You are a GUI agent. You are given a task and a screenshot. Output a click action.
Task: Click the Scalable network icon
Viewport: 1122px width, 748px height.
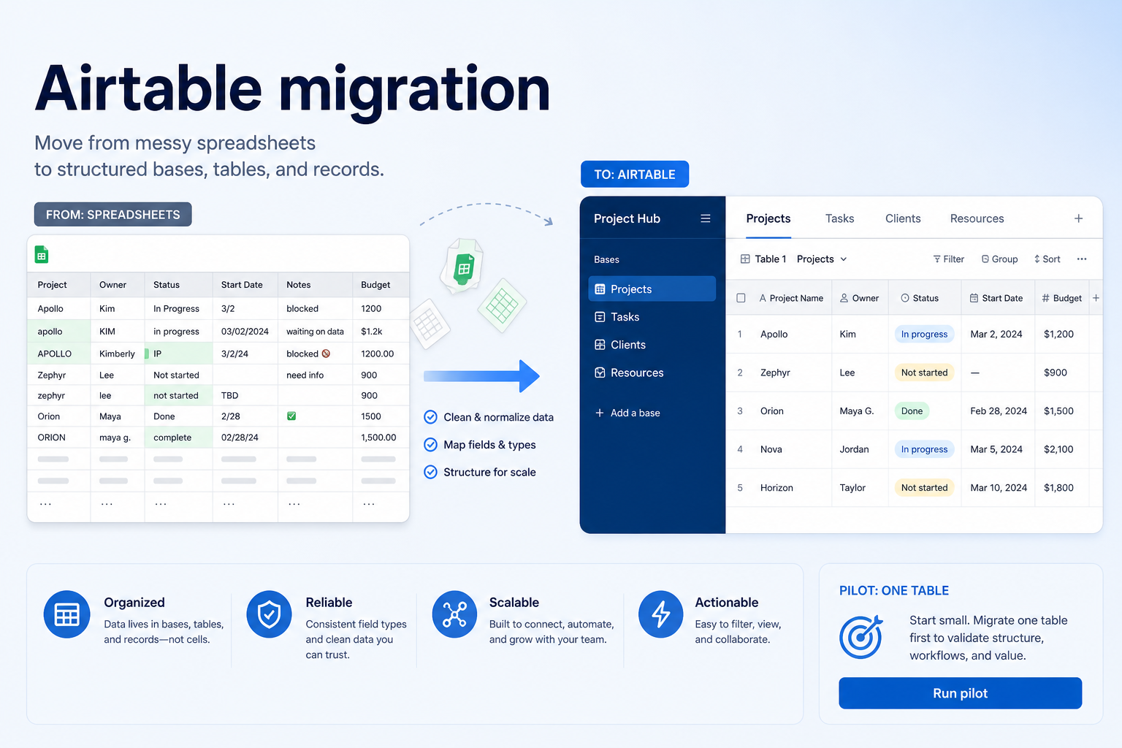[x=454, y=614]
